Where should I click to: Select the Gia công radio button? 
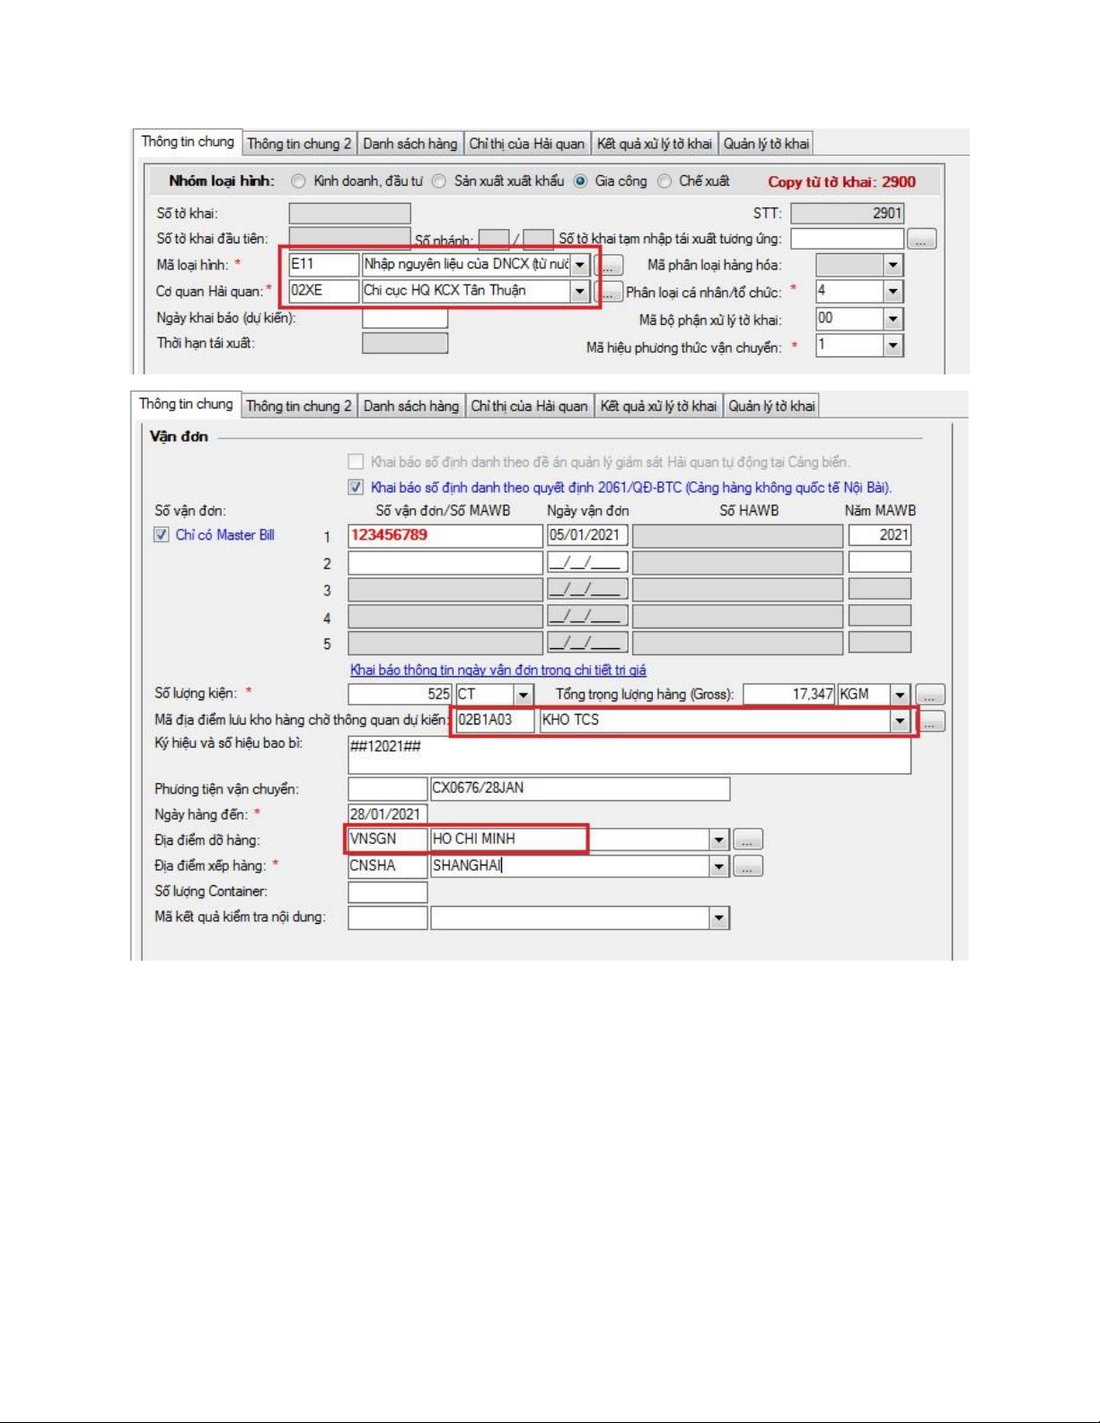[x=581, y=181]
